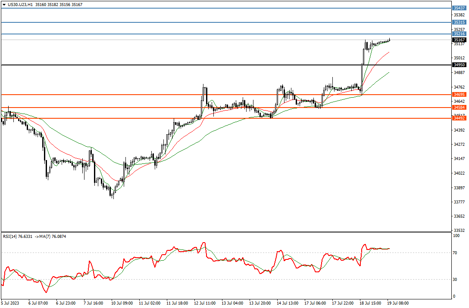Select the 35315 blue level price label
Screen dimensions: 469x308
point(459,22)
